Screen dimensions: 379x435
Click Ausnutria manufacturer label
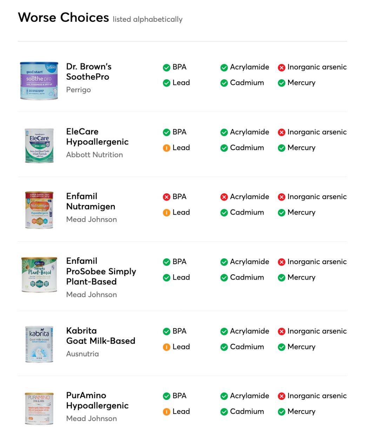point(82,354)
